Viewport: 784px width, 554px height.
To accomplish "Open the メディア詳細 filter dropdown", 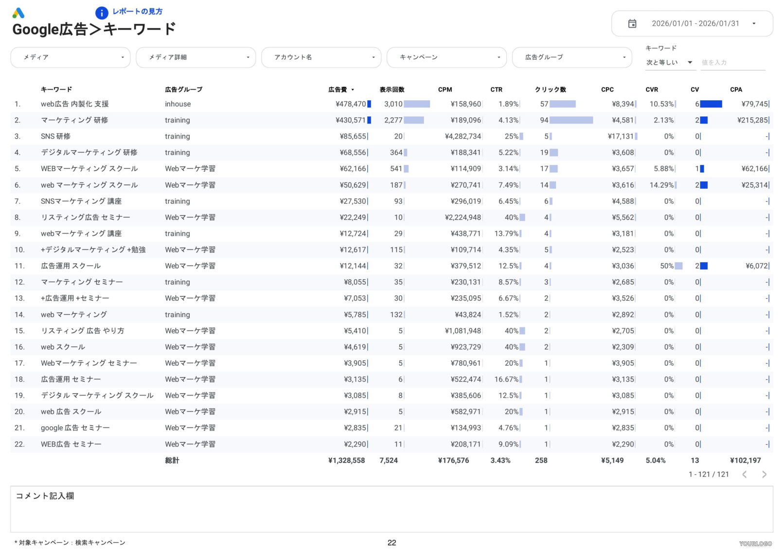I will point(196,57).
